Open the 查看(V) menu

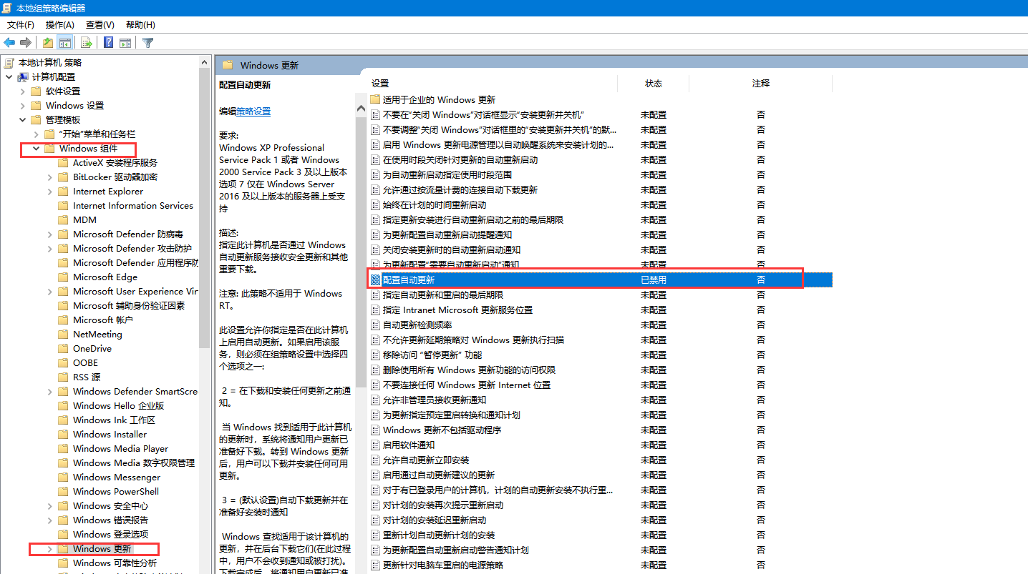[100, 25]
